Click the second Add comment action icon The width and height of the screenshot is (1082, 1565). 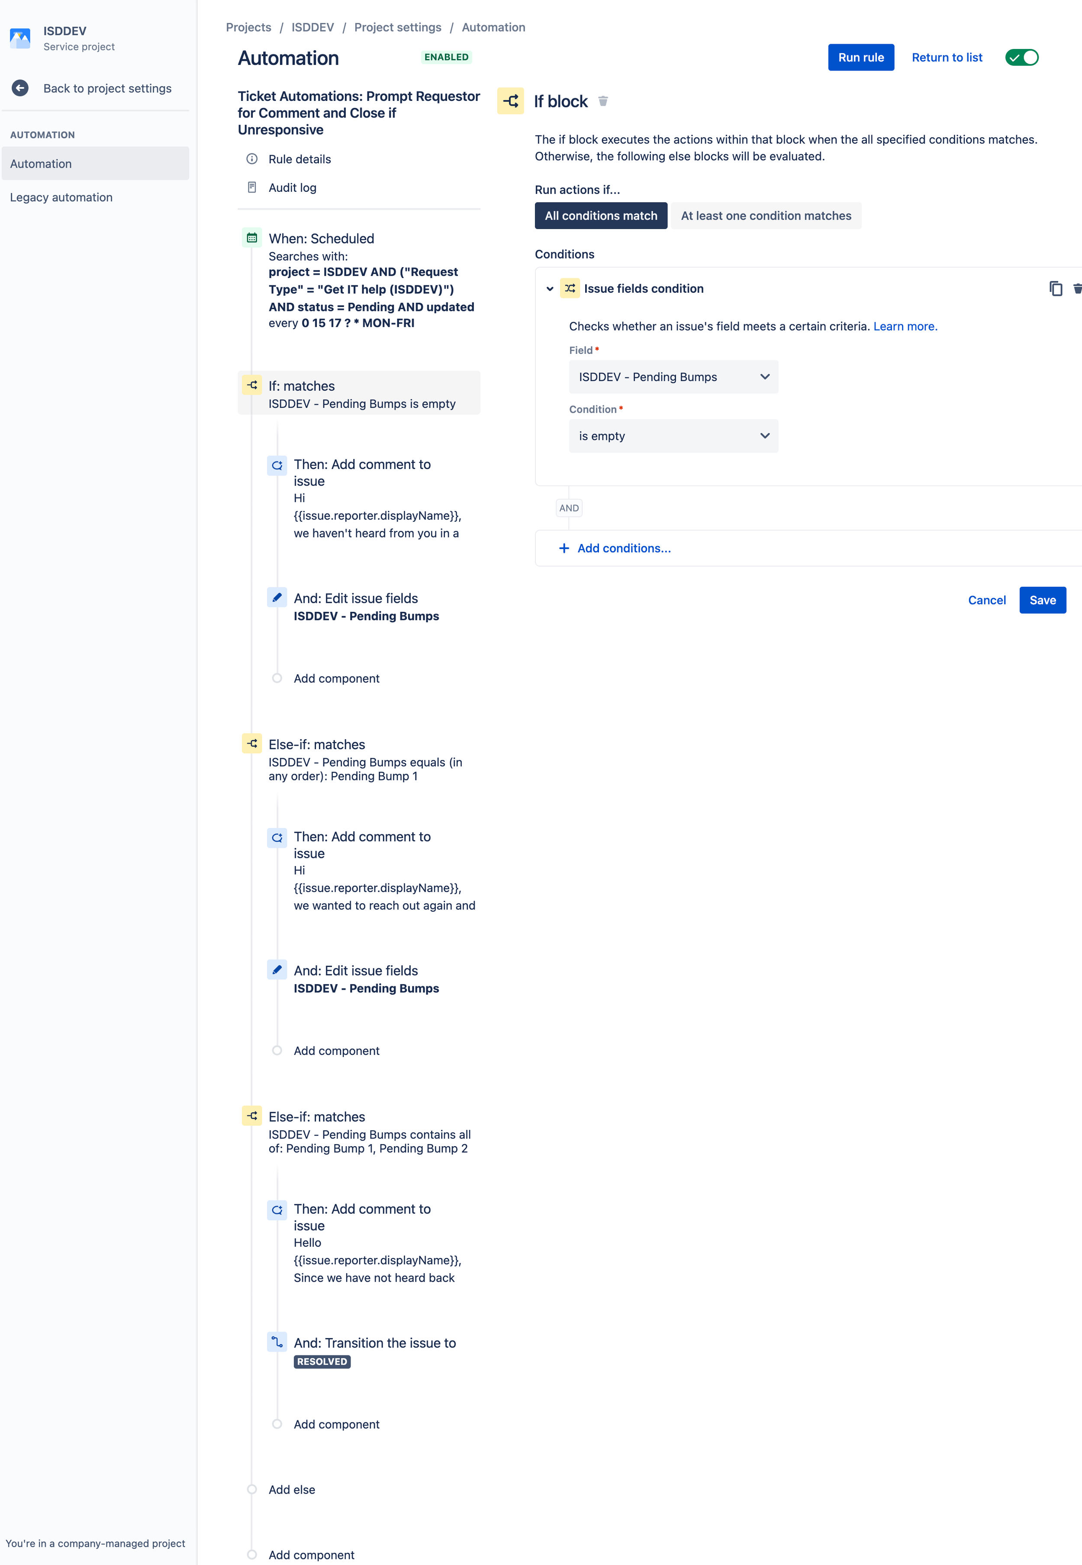277,838
